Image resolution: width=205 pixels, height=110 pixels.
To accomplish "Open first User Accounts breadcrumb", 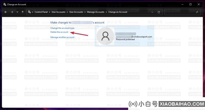I will 58,12.
